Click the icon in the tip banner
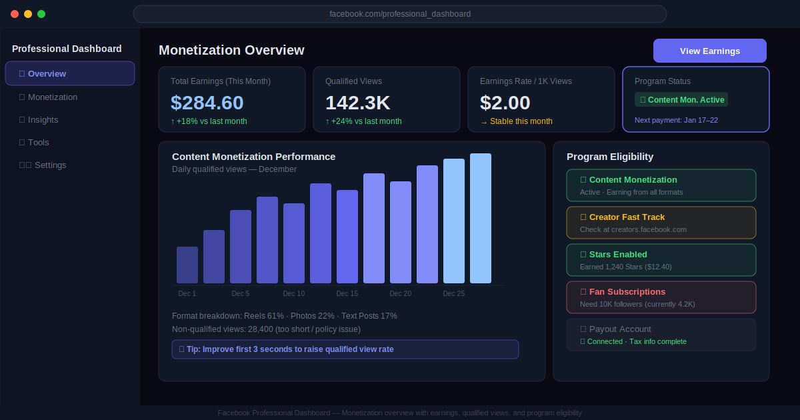 pos(181,349)
